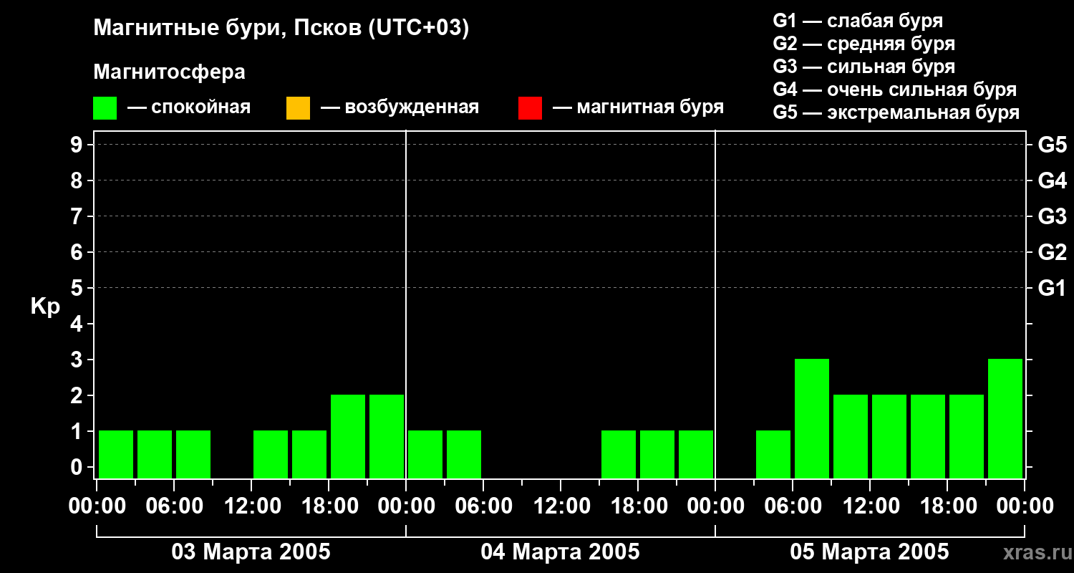The height and width of the screenshot is (573, 1074).
Task: Click the Kp 2 bar at 18:00 on 03 Марта
Action: point(348,436)
